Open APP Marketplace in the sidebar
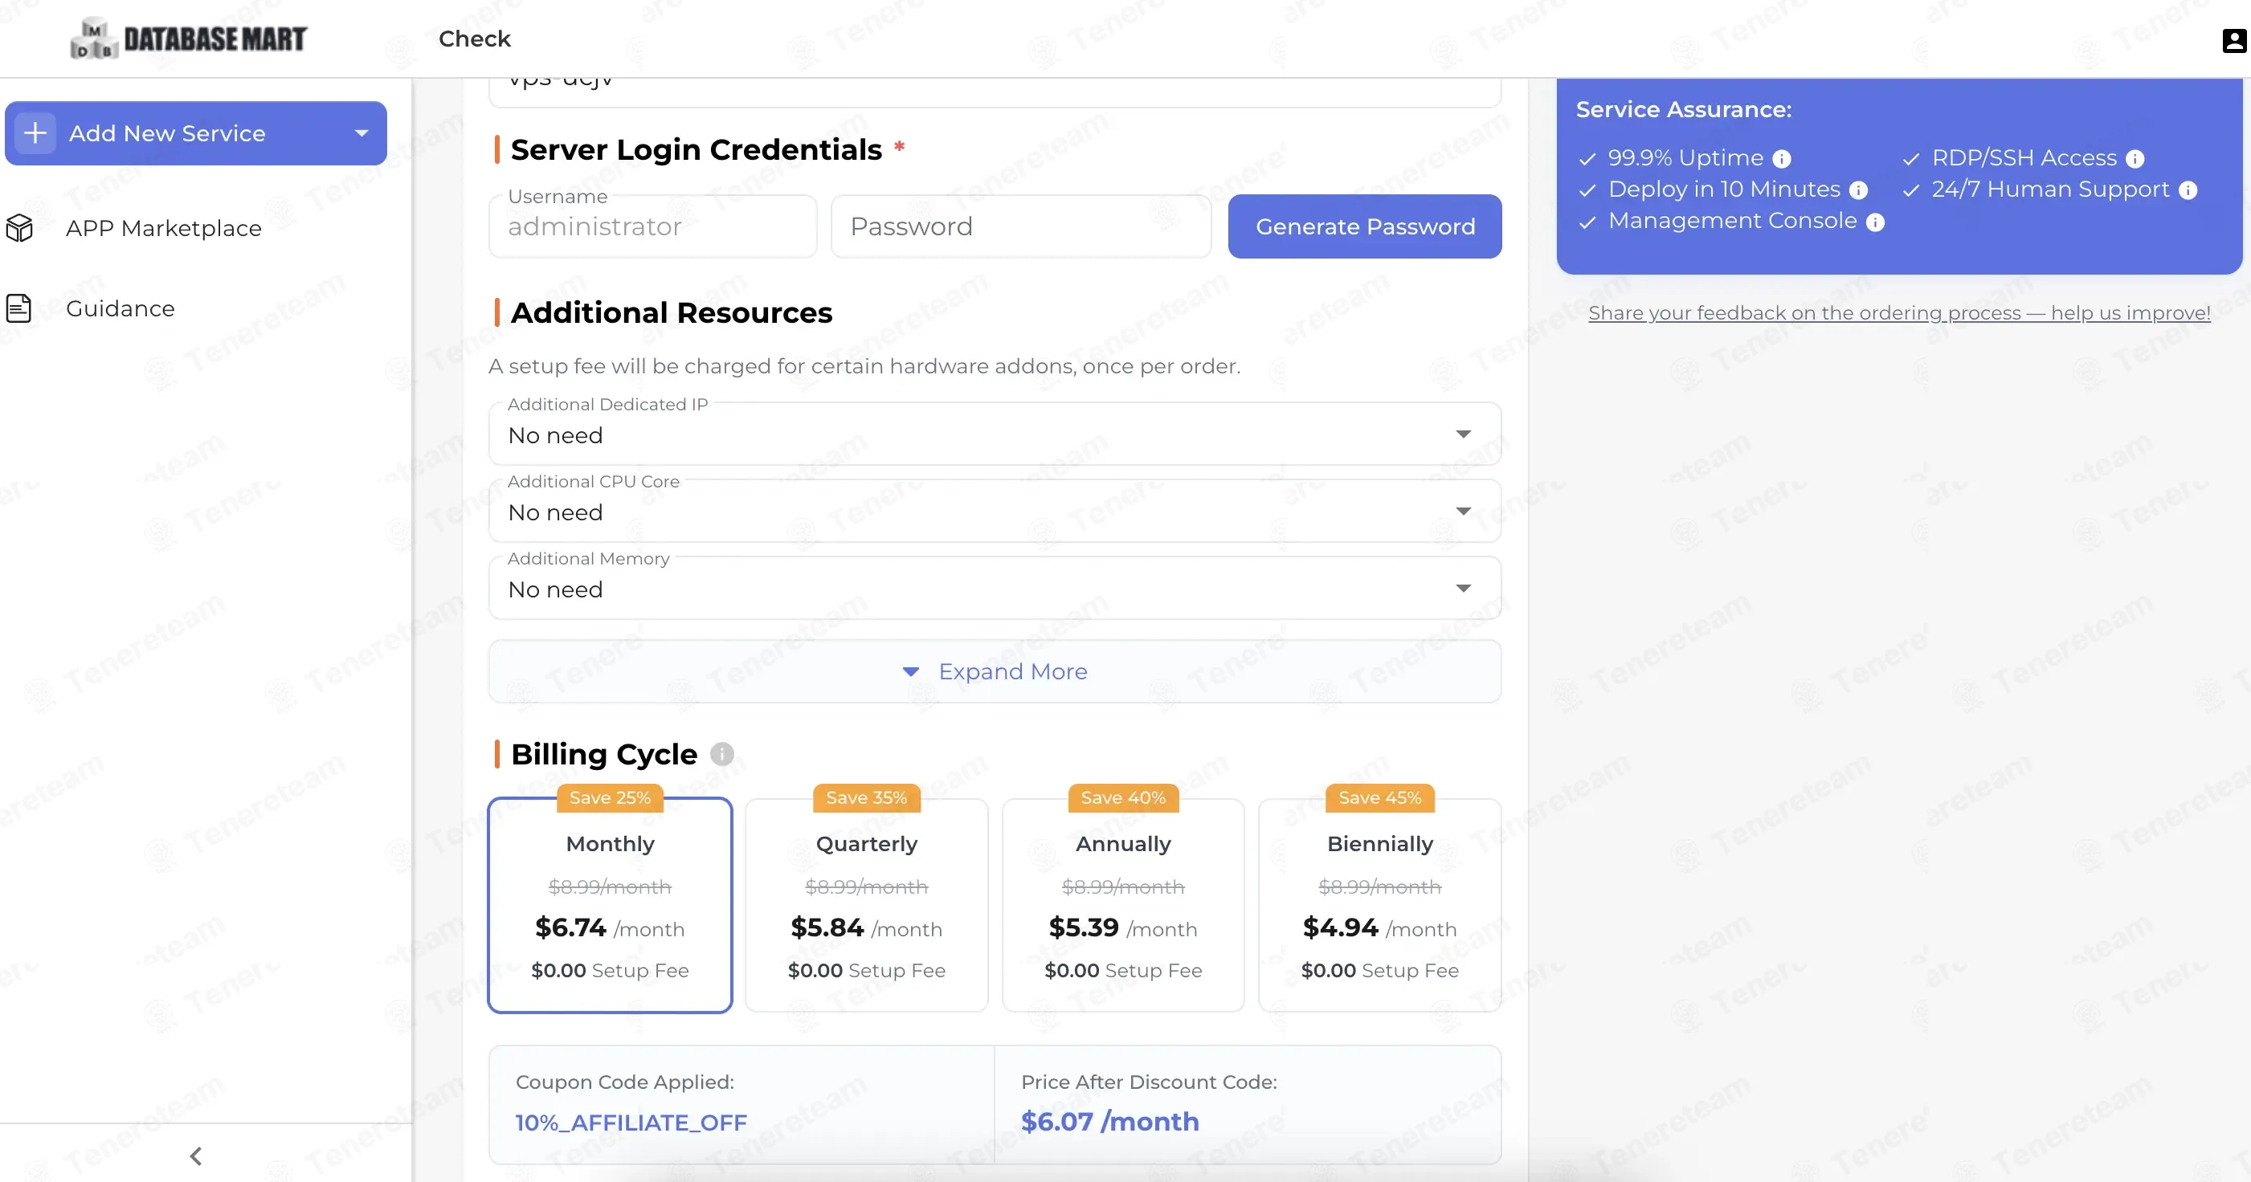Screen dimensions: 2251x1182 coord(163,228)
